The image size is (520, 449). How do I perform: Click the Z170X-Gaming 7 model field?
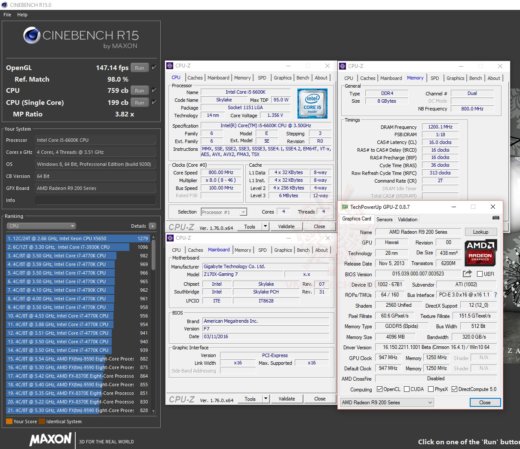coord(243,274)
